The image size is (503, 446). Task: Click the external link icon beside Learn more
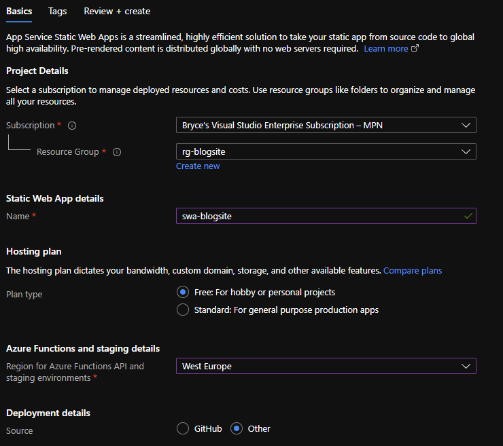coord(415,49)
